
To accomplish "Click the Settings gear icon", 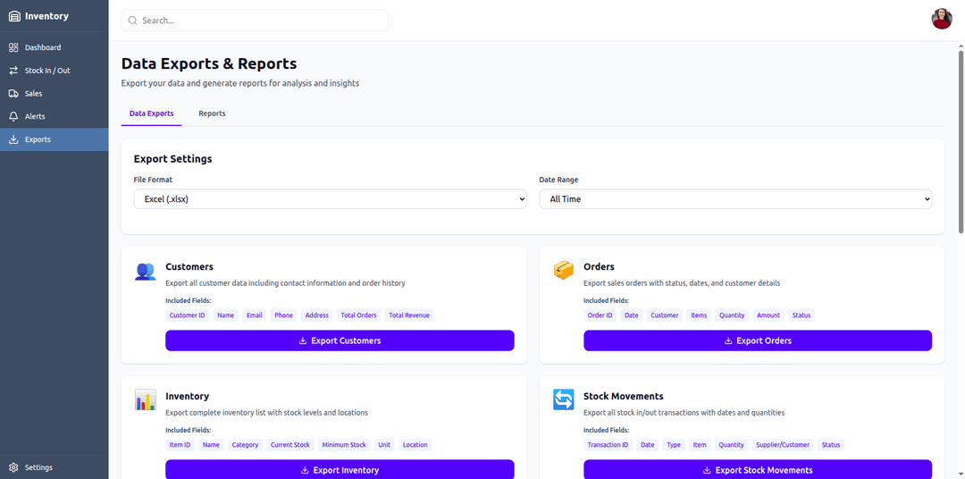I will (x=13, y=467).
